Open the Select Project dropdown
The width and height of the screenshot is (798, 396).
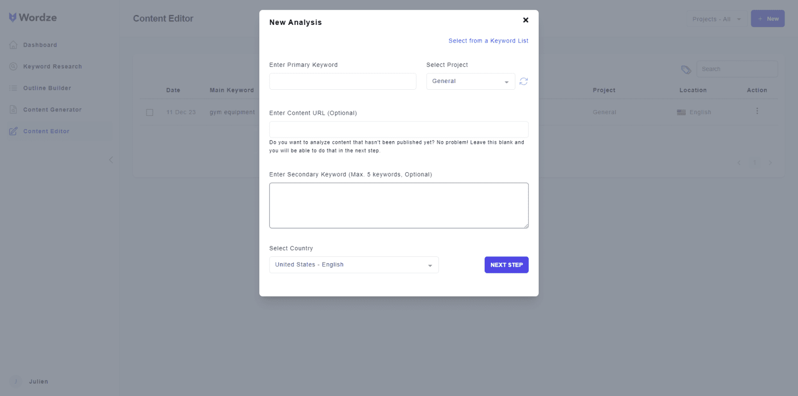(470, 81)
